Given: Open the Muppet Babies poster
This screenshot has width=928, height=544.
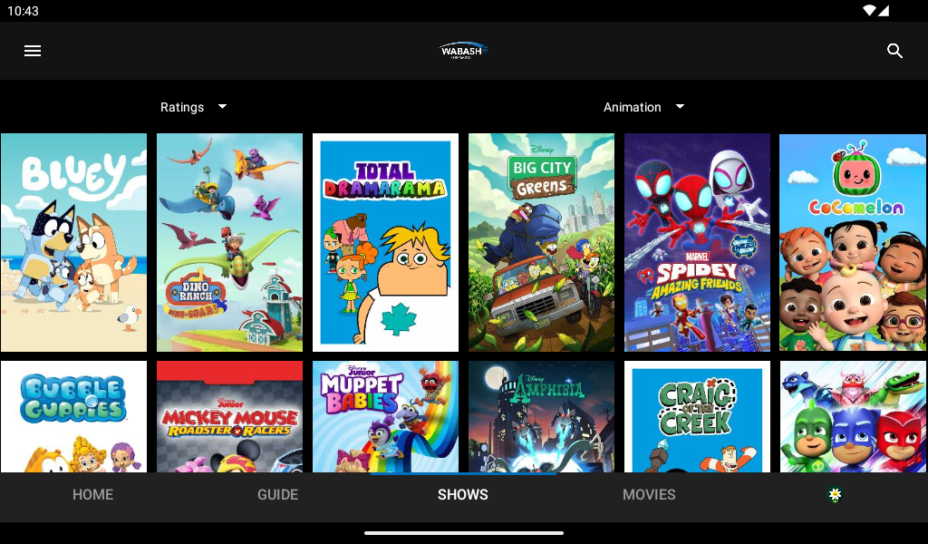Looking at the screenshot, I should 385,417.
